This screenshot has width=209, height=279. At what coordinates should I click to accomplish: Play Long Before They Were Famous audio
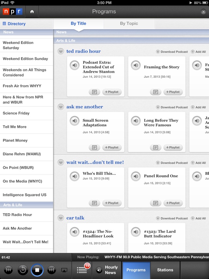[x=136, y=121]
